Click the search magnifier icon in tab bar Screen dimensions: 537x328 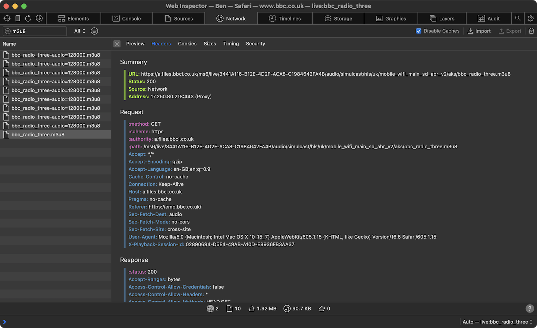518,18
